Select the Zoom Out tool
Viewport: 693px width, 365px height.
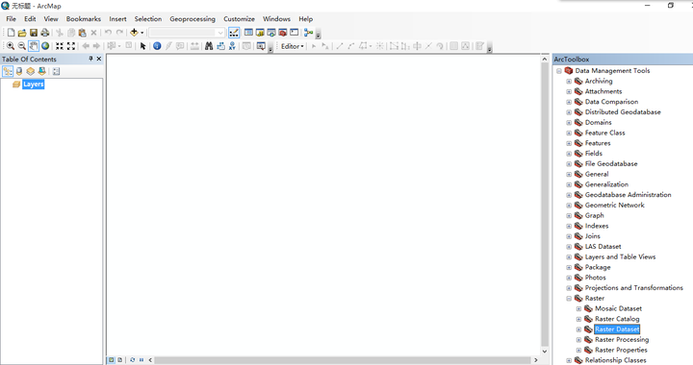(21, 46)
